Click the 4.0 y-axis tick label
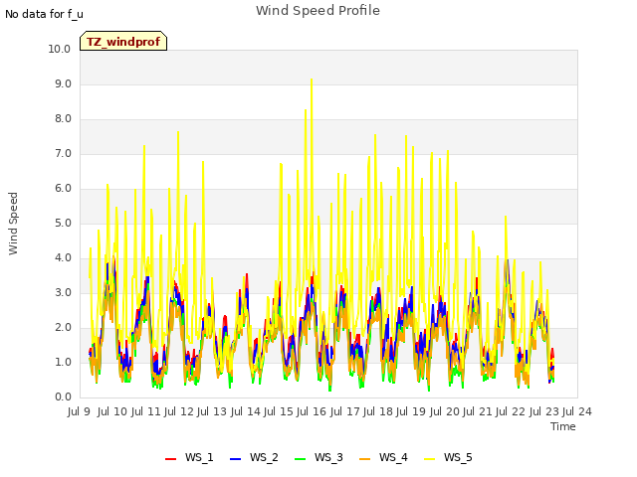The image size is (637, 477). click(63, 258)
